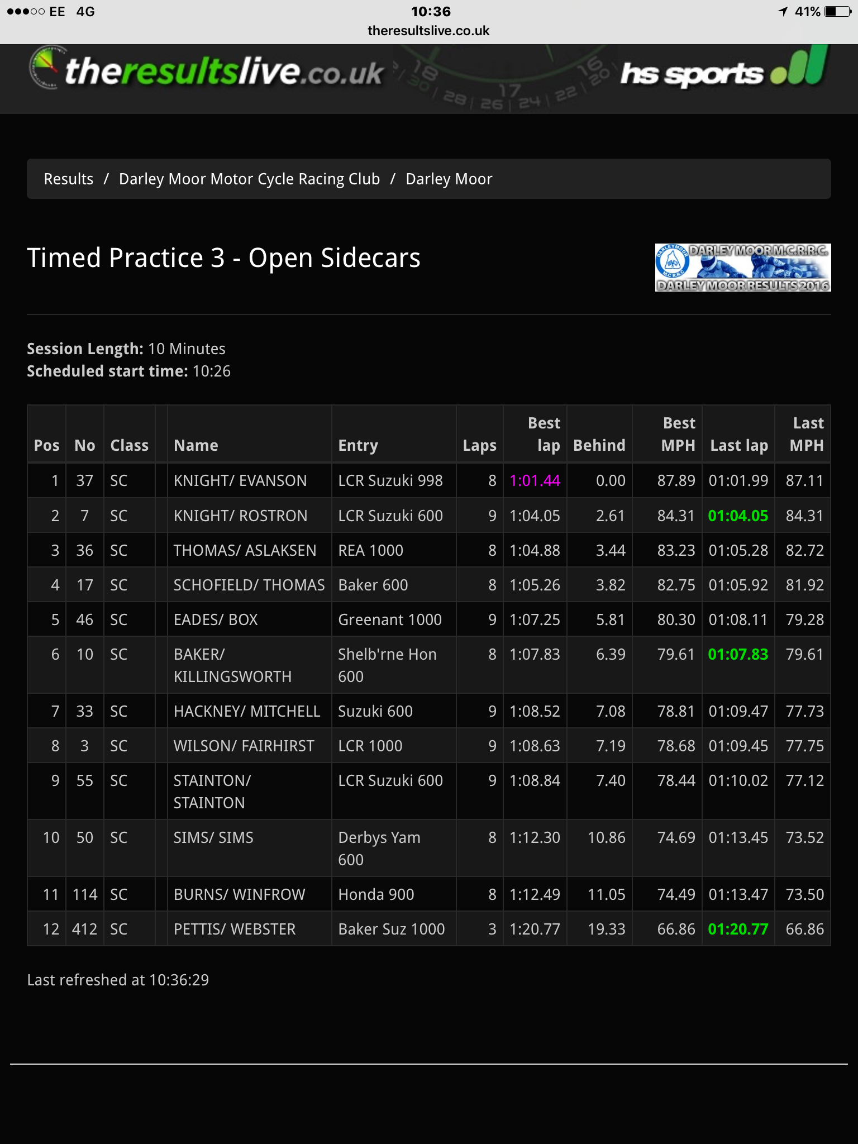
Task: Go to Results breadcrumb link
Action: tap(69, 179)
